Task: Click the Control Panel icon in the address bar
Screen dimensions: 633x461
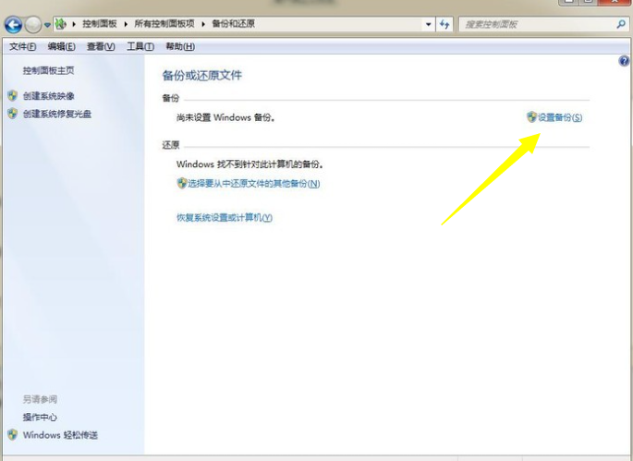Action: click(61, 25)
